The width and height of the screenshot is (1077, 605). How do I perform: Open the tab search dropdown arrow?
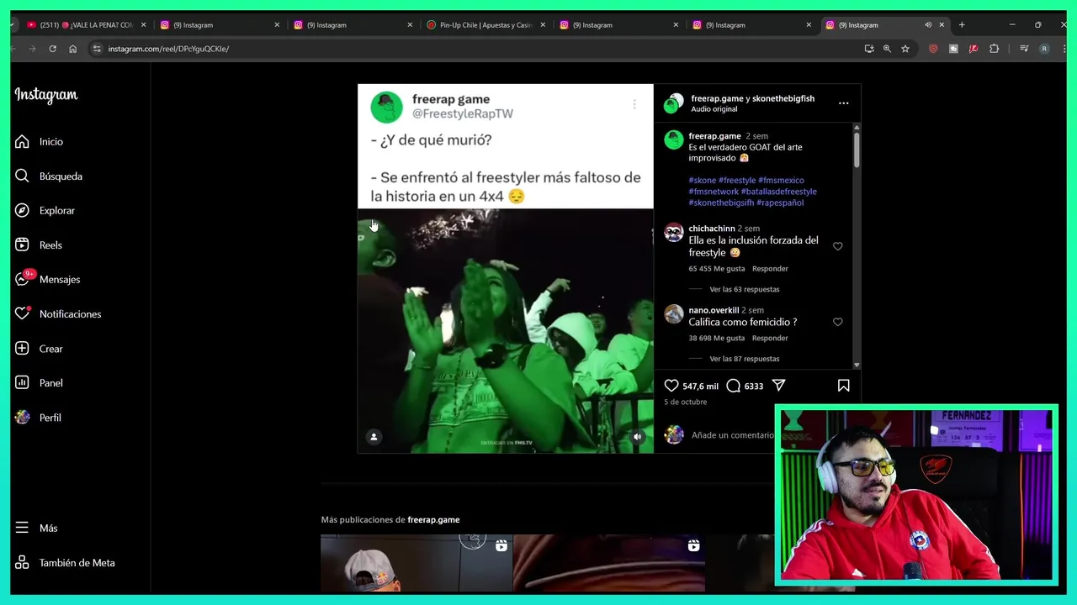(x=13, y=25)
